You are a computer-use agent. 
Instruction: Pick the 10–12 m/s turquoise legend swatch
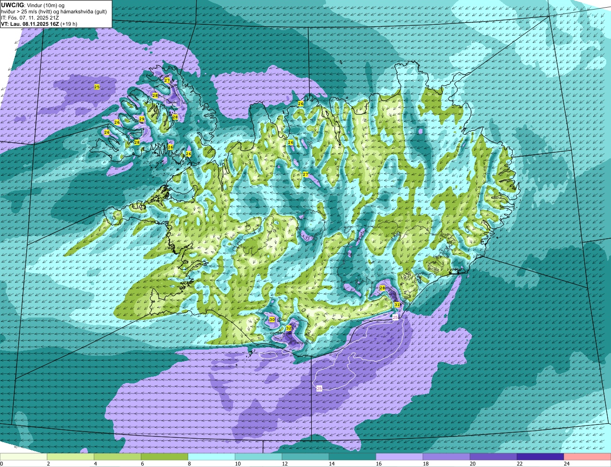coord(258,457)
